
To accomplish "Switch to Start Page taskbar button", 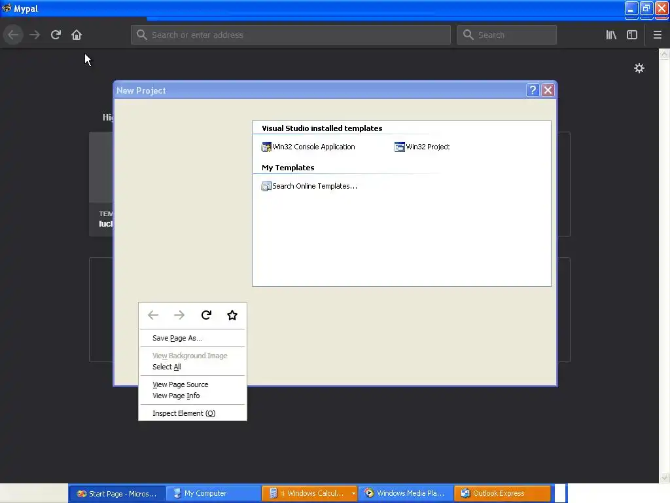I will 116,493.
